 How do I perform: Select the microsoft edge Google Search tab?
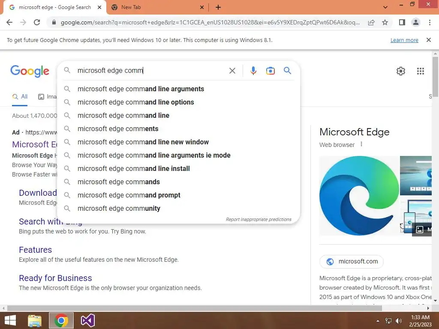pos(54,7)
